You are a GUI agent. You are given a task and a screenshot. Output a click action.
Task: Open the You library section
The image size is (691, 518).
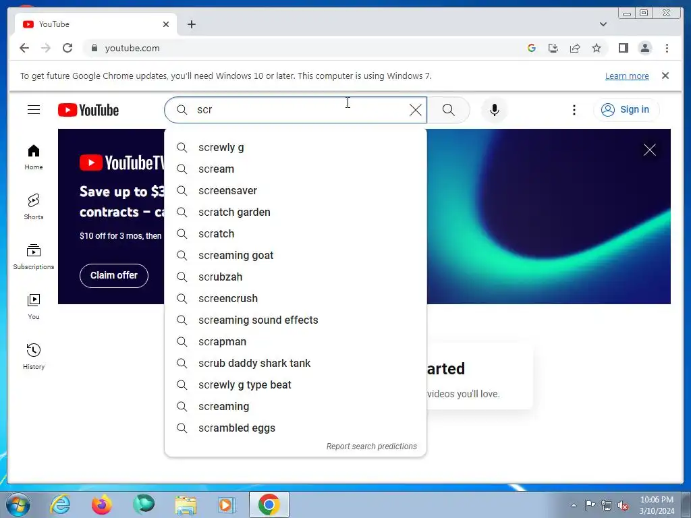(34, 307)
